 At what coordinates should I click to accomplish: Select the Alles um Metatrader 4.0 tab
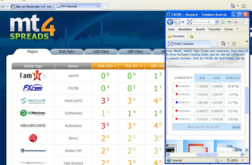pos(33,6)
